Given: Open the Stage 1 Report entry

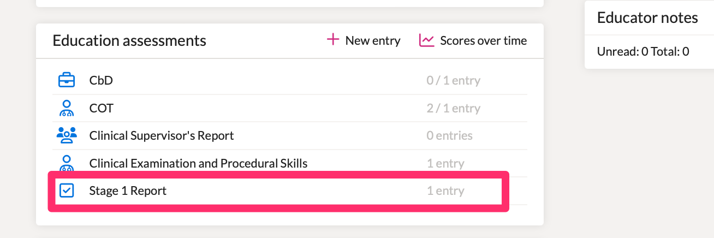Looking at the screenshot, I should (x=278, y=191).
